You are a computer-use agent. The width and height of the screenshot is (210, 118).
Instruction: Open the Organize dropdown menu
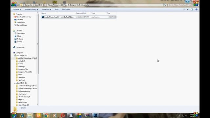[x=17, y=10]
